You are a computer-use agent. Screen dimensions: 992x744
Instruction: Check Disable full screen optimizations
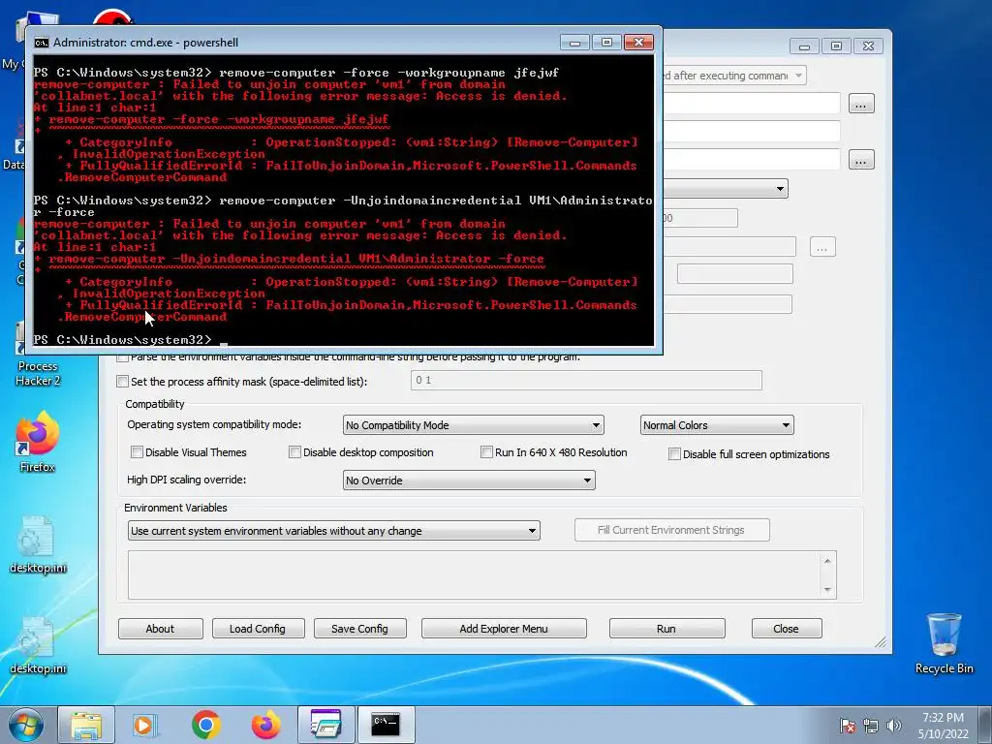pos(674,454)
